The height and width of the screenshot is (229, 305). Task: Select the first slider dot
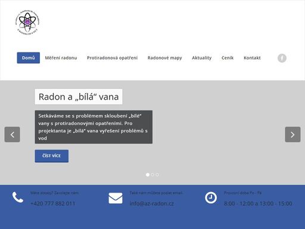(148, 175)
